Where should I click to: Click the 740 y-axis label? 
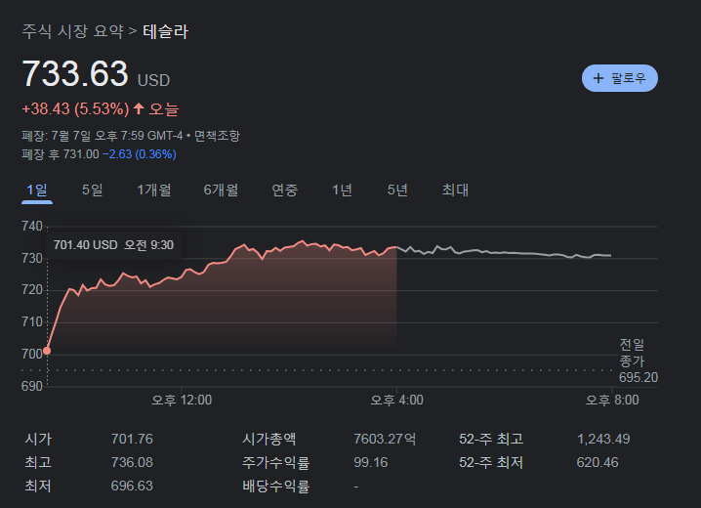click(x=32, y=227)
